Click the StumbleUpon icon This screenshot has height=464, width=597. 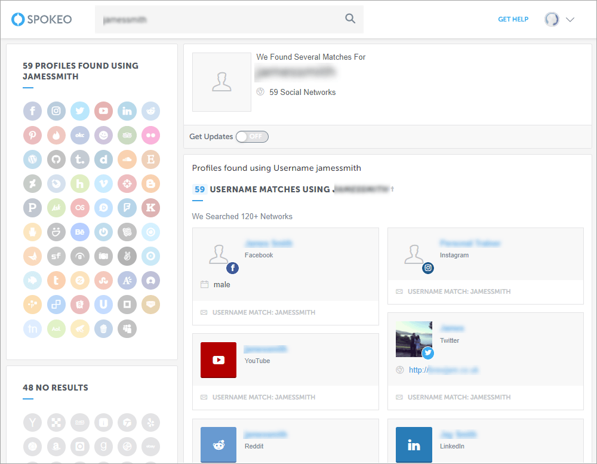[x=103, y=281]
